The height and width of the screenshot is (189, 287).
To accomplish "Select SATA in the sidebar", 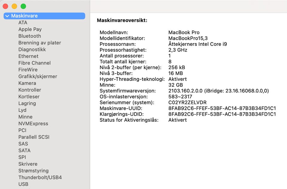I will coord(24,150).
